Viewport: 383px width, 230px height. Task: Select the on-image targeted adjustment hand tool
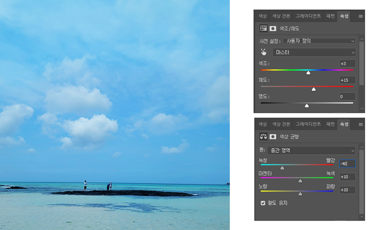pos(264,52)
